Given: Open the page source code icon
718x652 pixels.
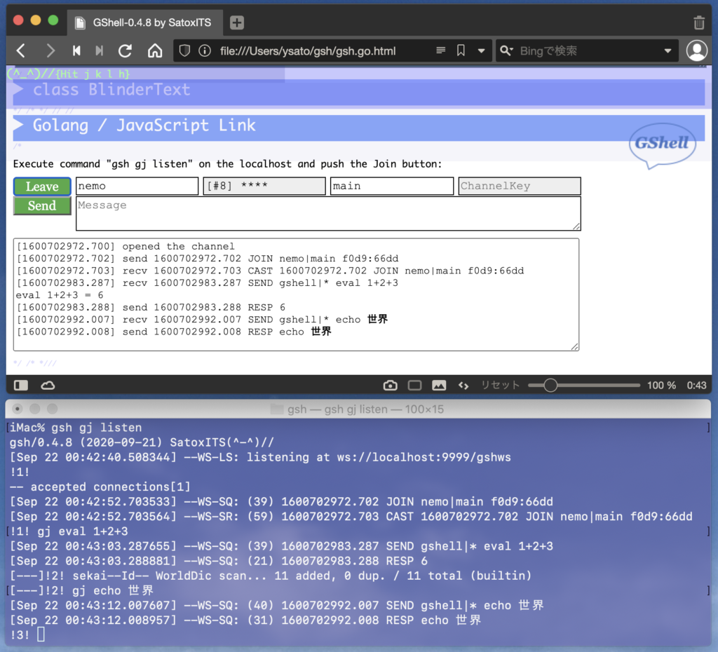Looking at the screenshot, I should click(463, 385).
